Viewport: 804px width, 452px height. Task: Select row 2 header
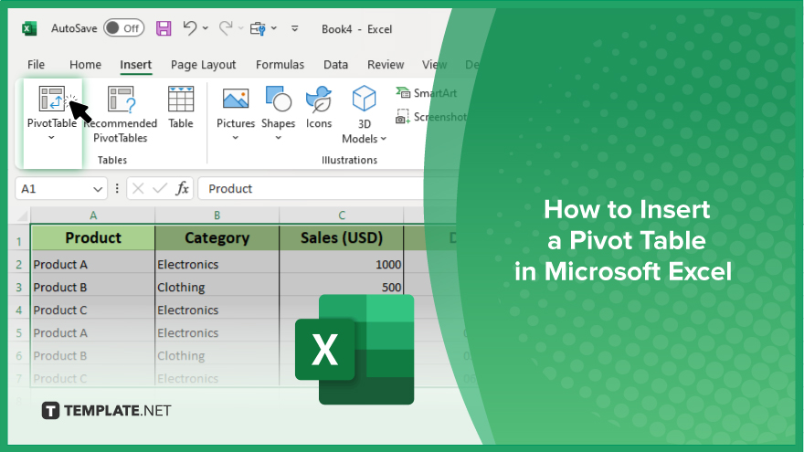(x=19, y=265)
